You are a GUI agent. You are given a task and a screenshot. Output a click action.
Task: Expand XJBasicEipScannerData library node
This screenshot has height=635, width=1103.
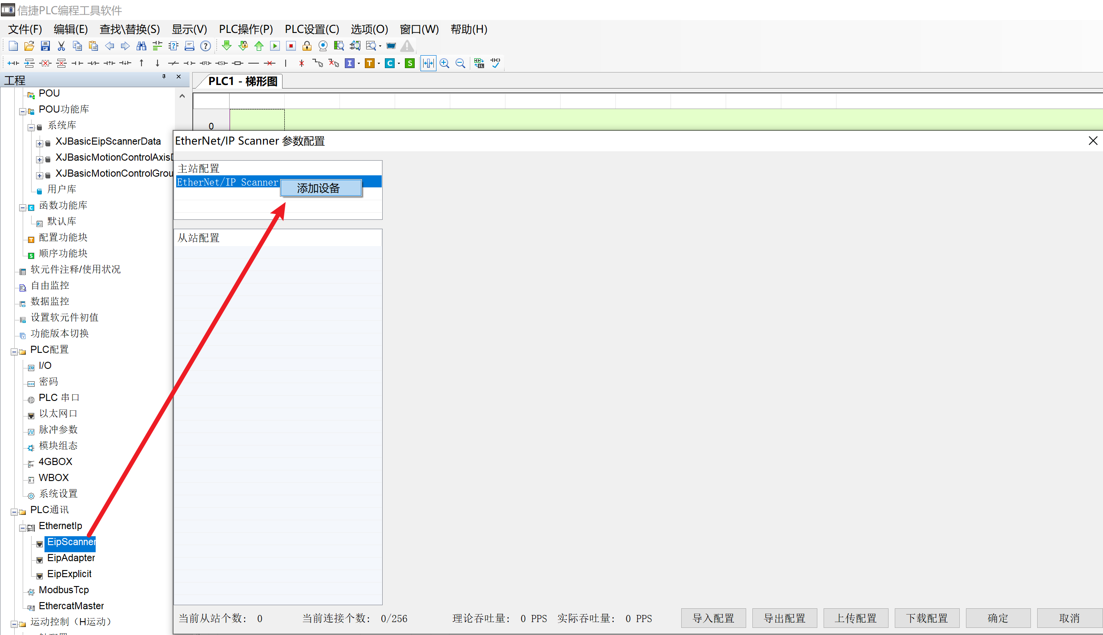40,144
